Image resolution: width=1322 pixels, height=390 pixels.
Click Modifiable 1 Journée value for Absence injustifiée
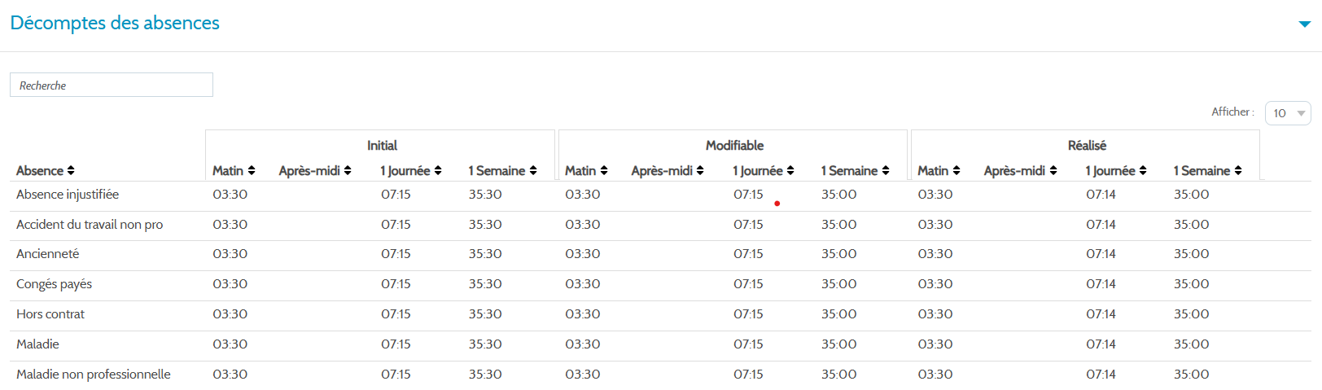pos(748,195)
